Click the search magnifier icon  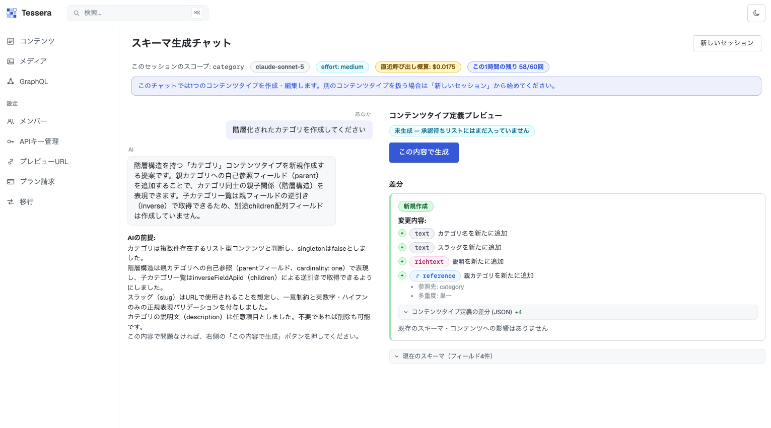pyautogui.click(x=77, y=13)
